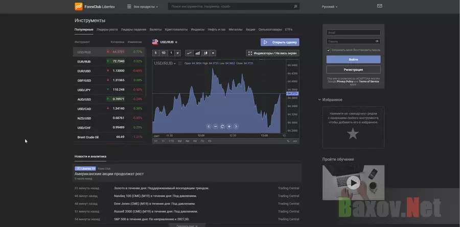
Task: Switch to Лидеры роста tab
Action: [x=107, y=29]
